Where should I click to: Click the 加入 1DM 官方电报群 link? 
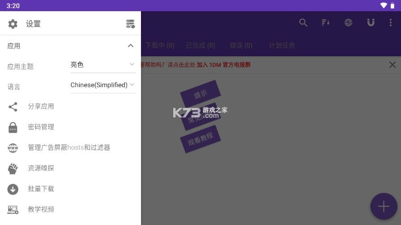click(x=223, y=65)
